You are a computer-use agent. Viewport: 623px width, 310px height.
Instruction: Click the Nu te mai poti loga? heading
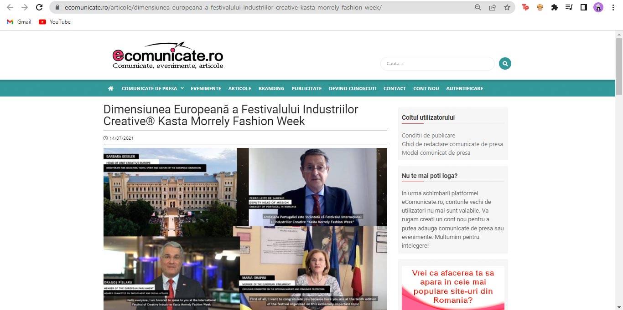pyautogui.click(x=430, y=176)
